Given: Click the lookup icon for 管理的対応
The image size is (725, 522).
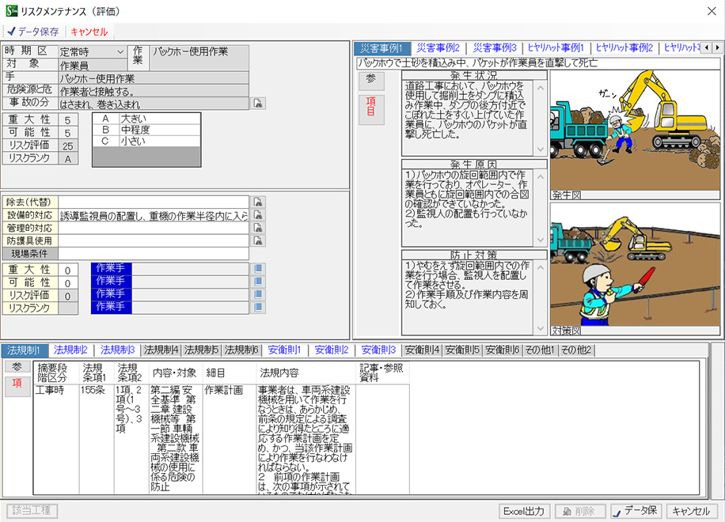Looking at the screenshot, I should click(x=258, y=228).
